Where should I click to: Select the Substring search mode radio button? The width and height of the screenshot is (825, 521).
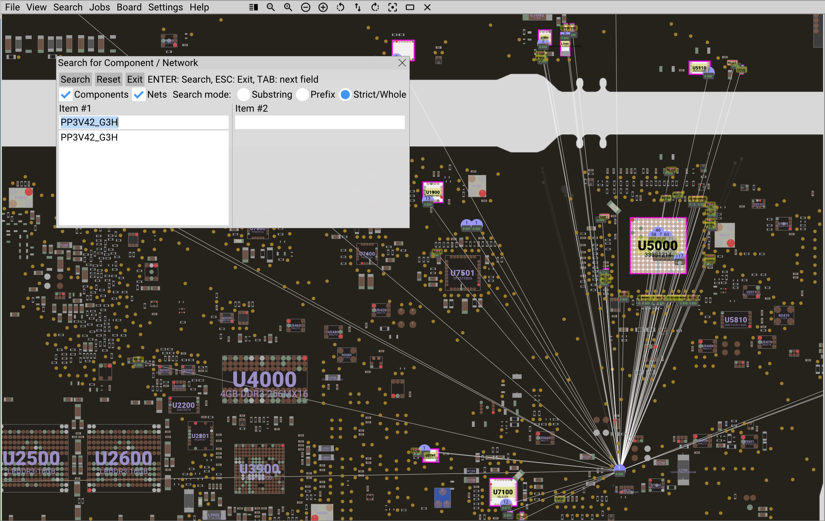coord(243,94)
